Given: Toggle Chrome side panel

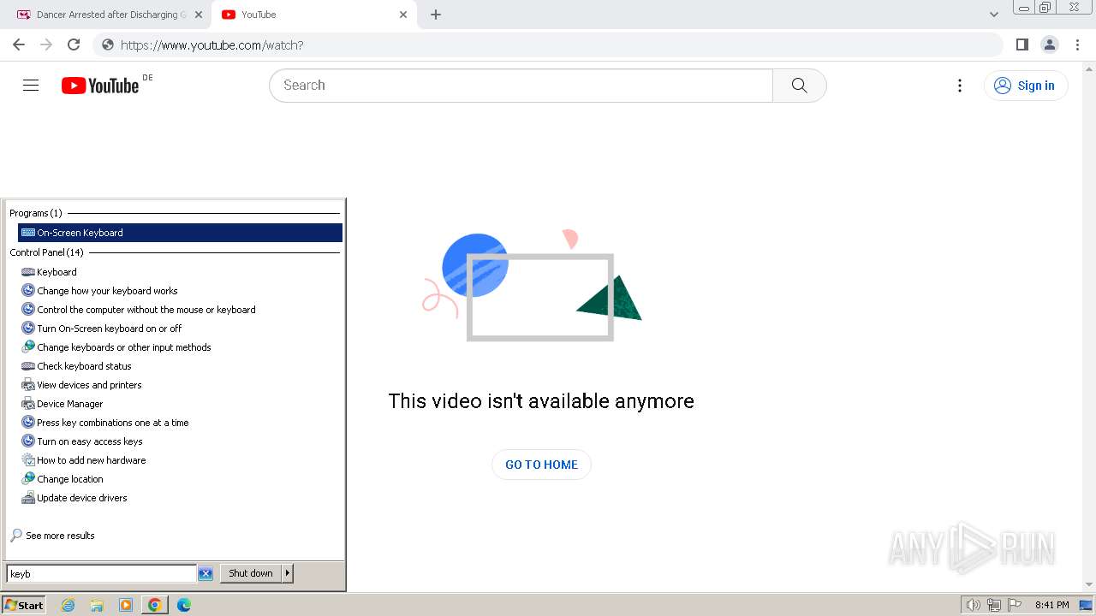Looking at the screenshot, I should [x=1022, y=44].
